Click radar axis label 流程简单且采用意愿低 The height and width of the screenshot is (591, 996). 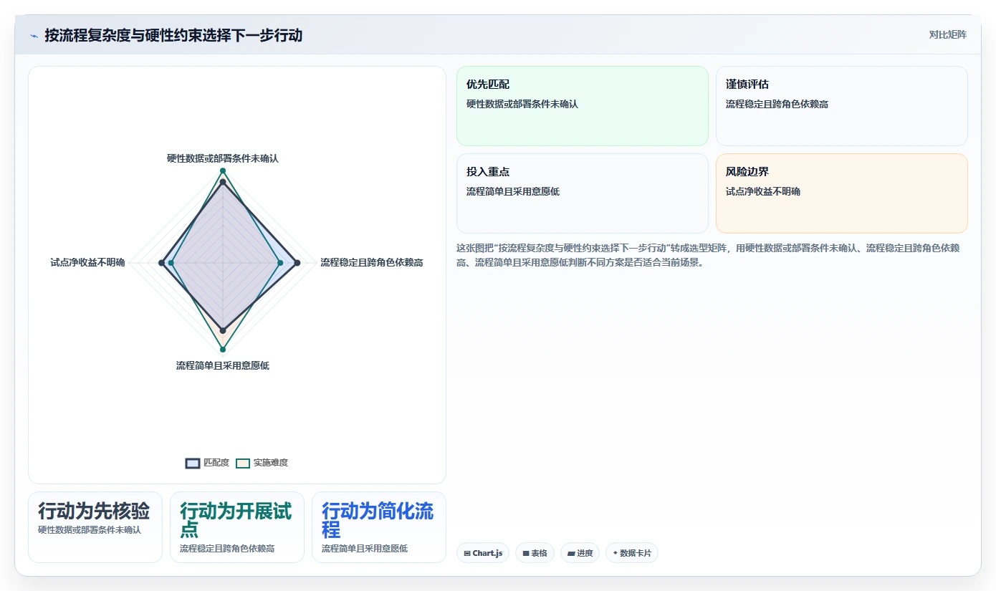point(223,366)
